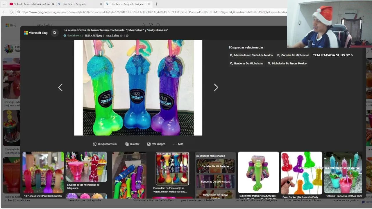Click the Bing logo on background page

click(11, 25)
